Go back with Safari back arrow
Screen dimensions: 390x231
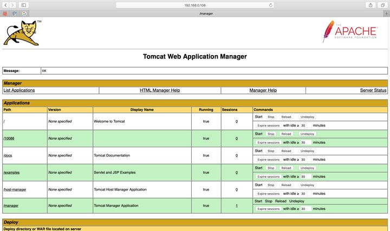5,5
